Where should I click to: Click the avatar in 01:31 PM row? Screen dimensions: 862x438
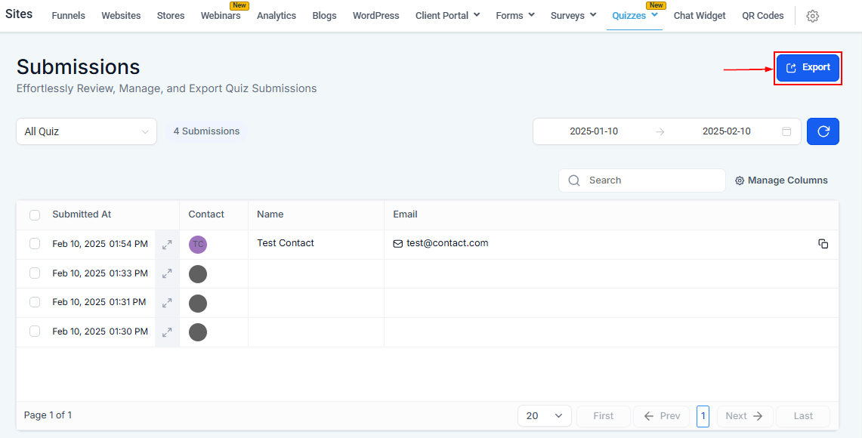point(198,303)
